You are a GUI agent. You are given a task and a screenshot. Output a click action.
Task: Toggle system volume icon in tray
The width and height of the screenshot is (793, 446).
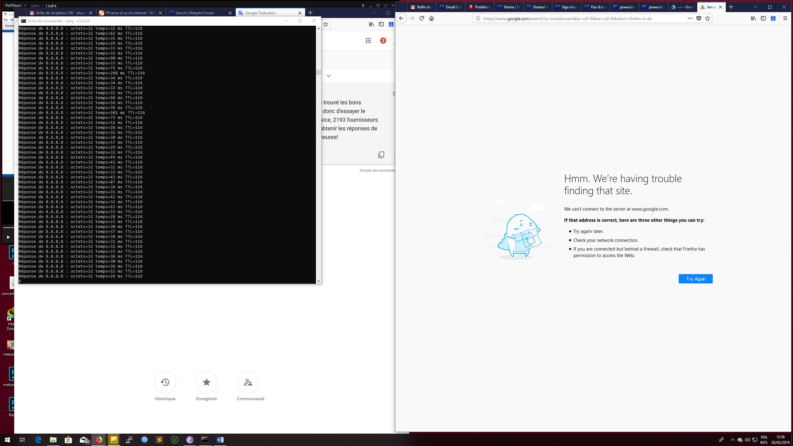click(x=747, y=440)
